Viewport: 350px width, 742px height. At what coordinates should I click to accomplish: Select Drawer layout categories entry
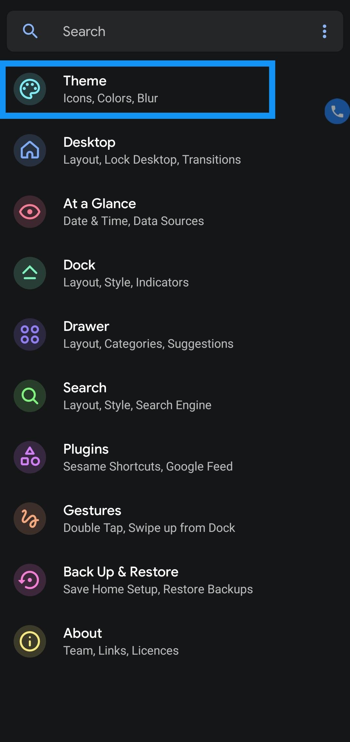click(x=175, y=334)
